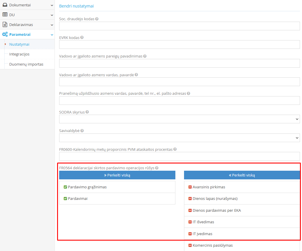Click the Parametrai gears icon in sidebar
Image resolution: width=302 pixels, height=251 pixels.
5,34
